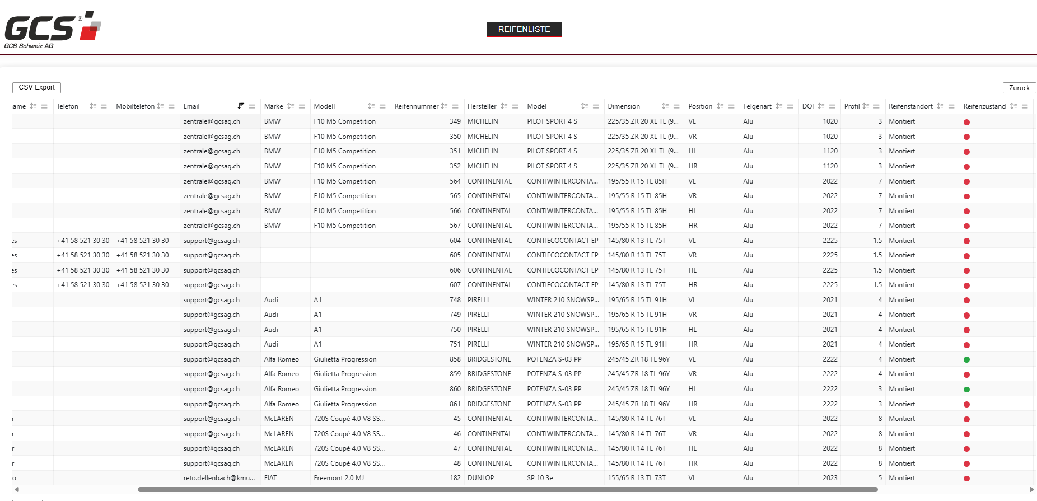This screenshot has height=501, width=1037.
Task: Sort the table by the Telefon column
Action: (93, 106)
